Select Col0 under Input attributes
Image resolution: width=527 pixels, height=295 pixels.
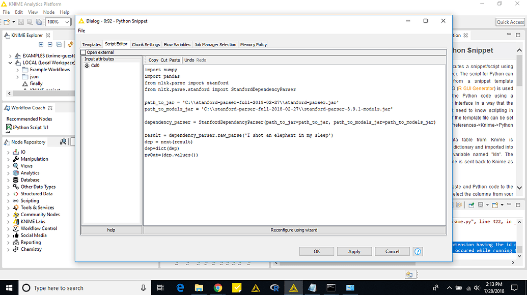click(x=95, y=65)
